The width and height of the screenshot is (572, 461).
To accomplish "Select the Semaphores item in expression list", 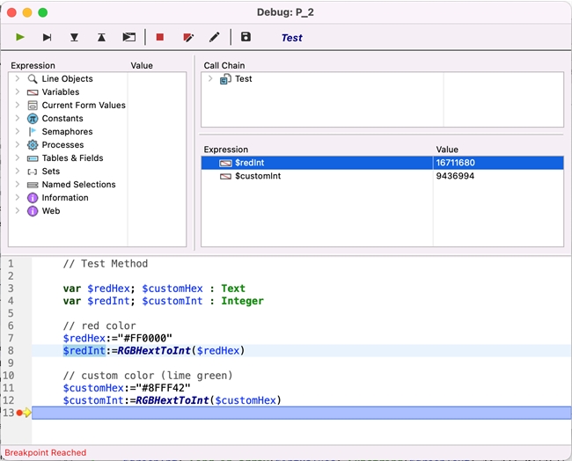I will [x=67, y=132].
